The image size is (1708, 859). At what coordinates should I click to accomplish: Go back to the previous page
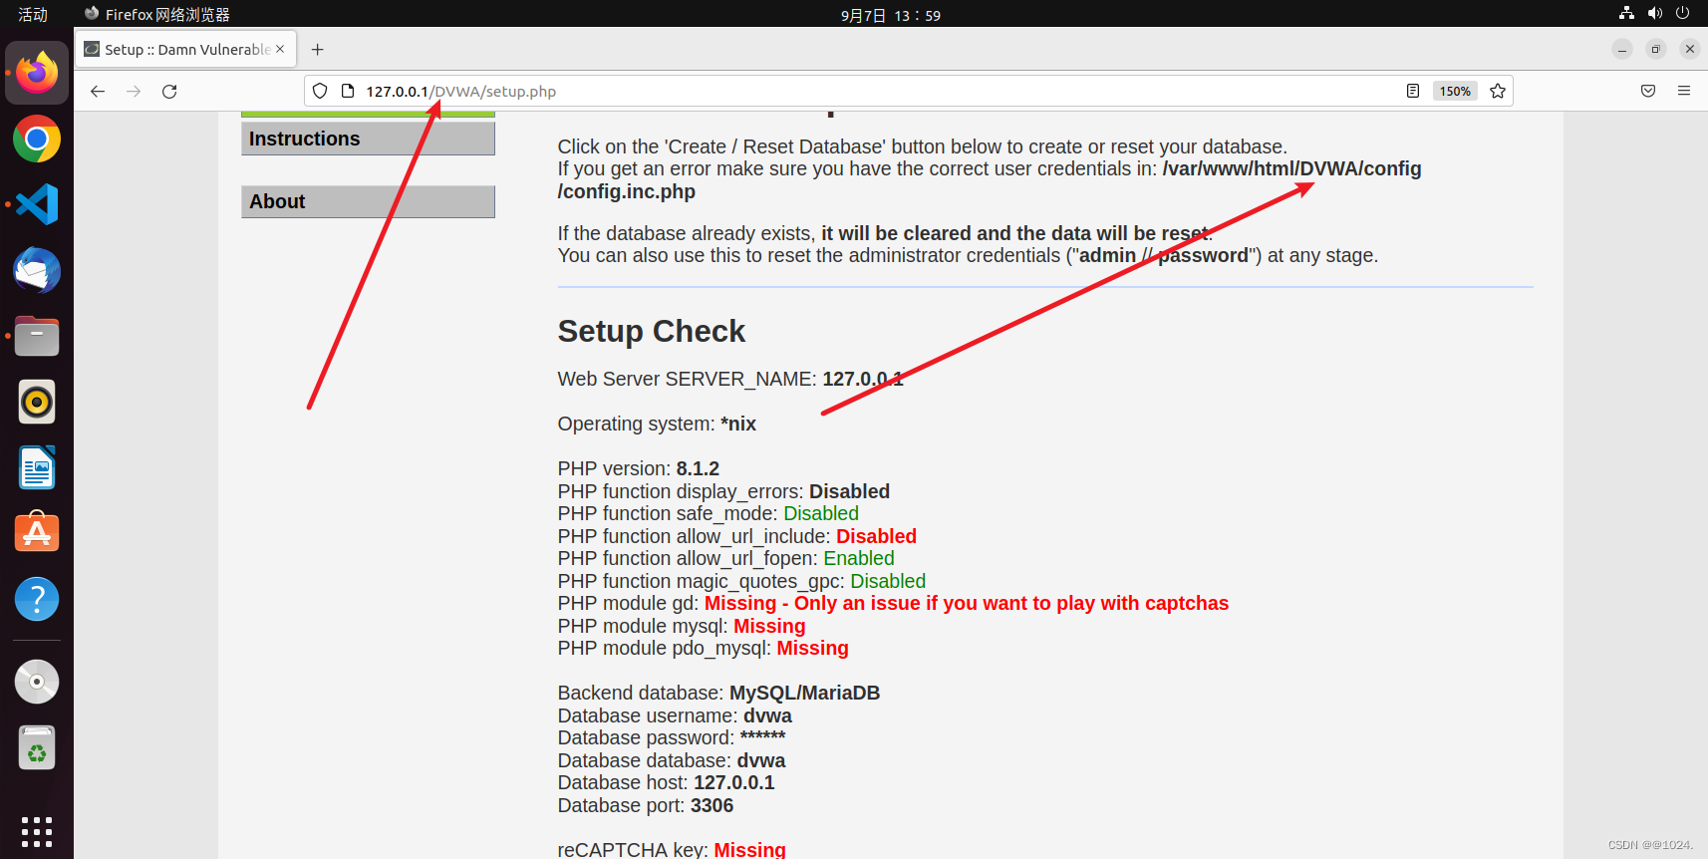[x=98, y=91]
